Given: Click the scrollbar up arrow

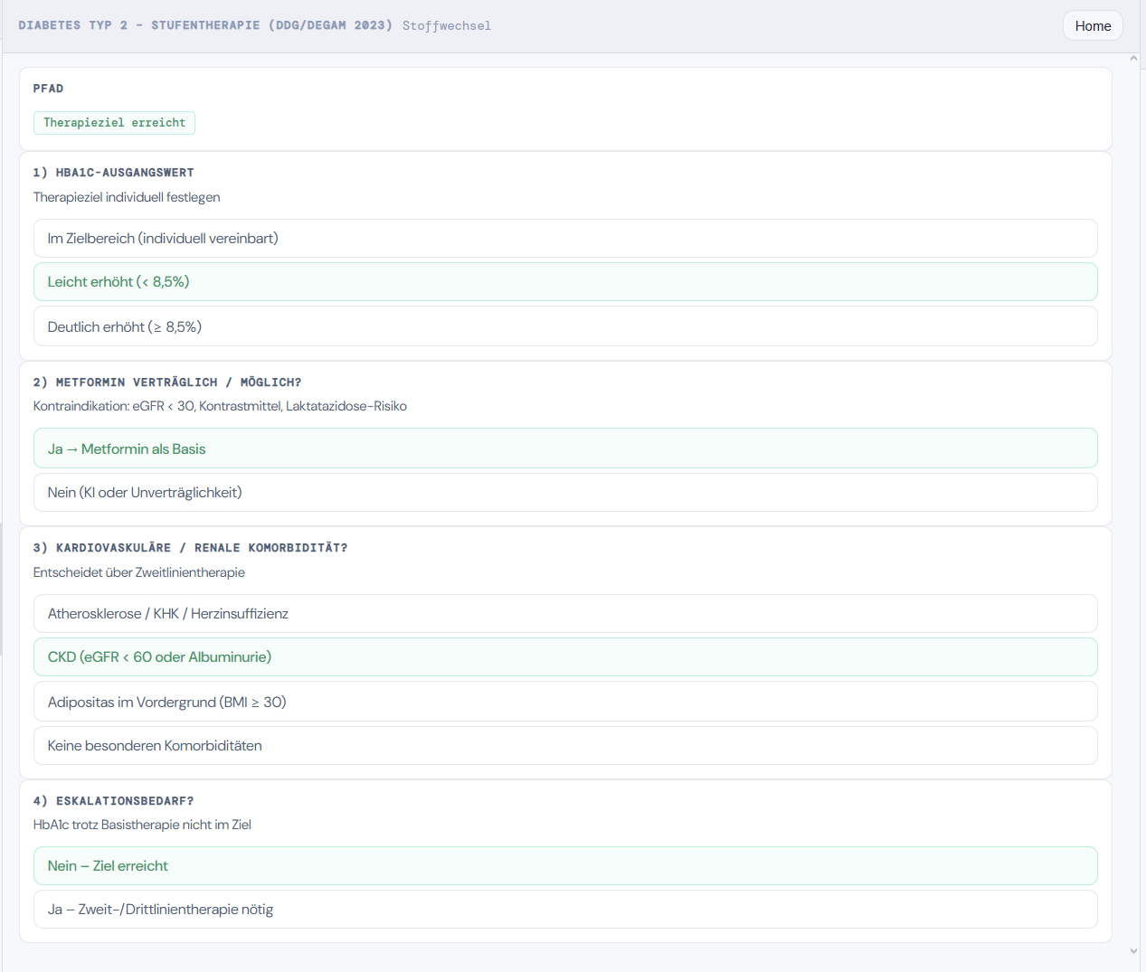Looking at the screenshot, I should (x=1133, y=59).
